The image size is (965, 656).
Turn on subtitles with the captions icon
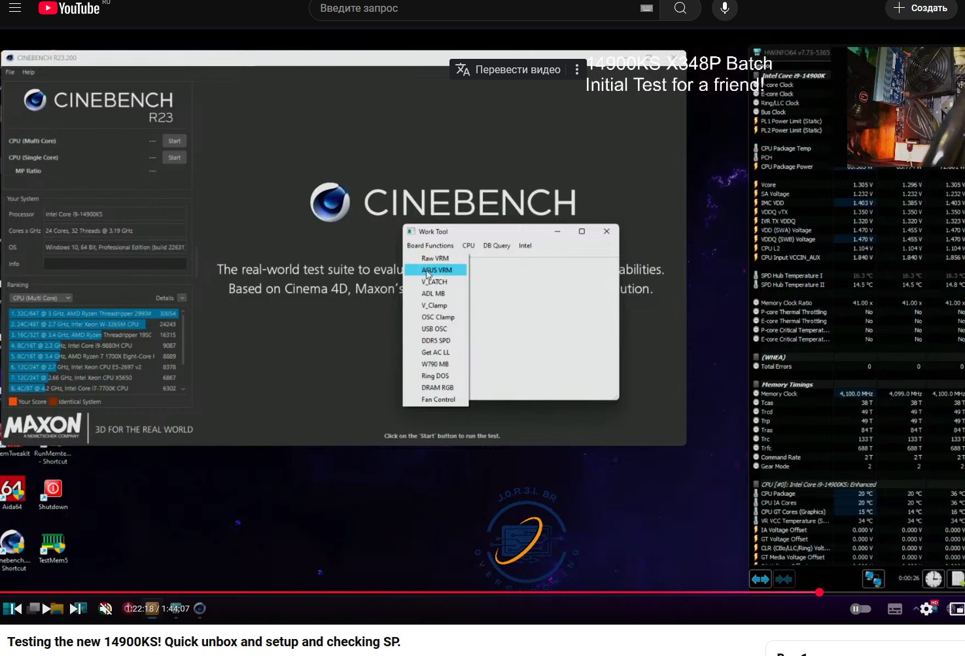[895, 609]
